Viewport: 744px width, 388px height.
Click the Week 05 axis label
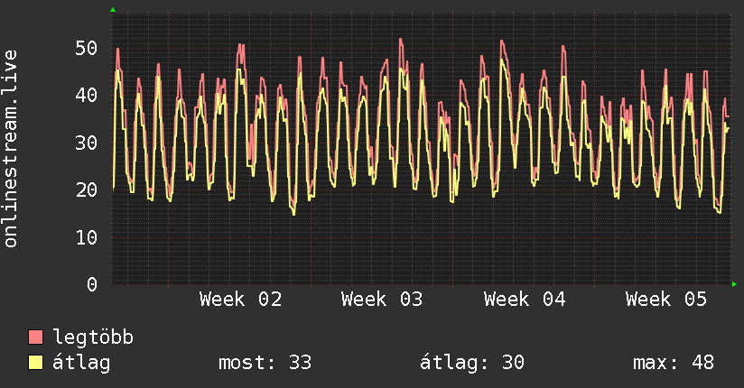[666, 300]
